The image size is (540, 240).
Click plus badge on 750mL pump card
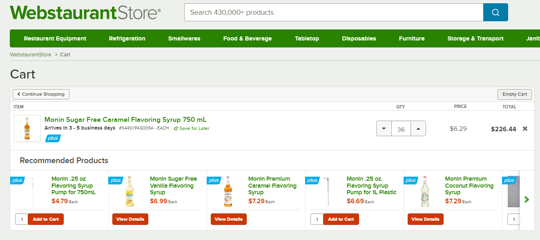point(17,180)
